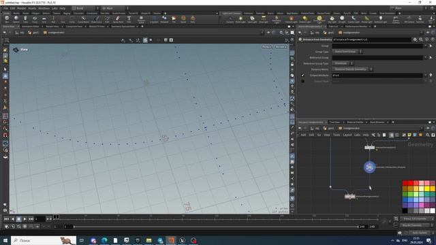Select the Draw Curve shelf tool
The image size is (436, 245).
tap(96, 19)
